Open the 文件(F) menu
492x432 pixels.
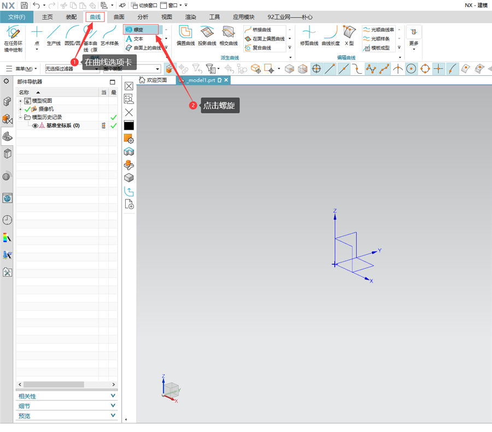tap(16, 17)
